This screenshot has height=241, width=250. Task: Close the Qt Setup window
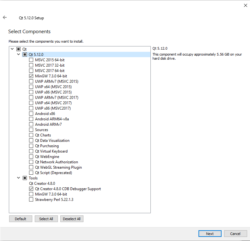click(245, 5)
